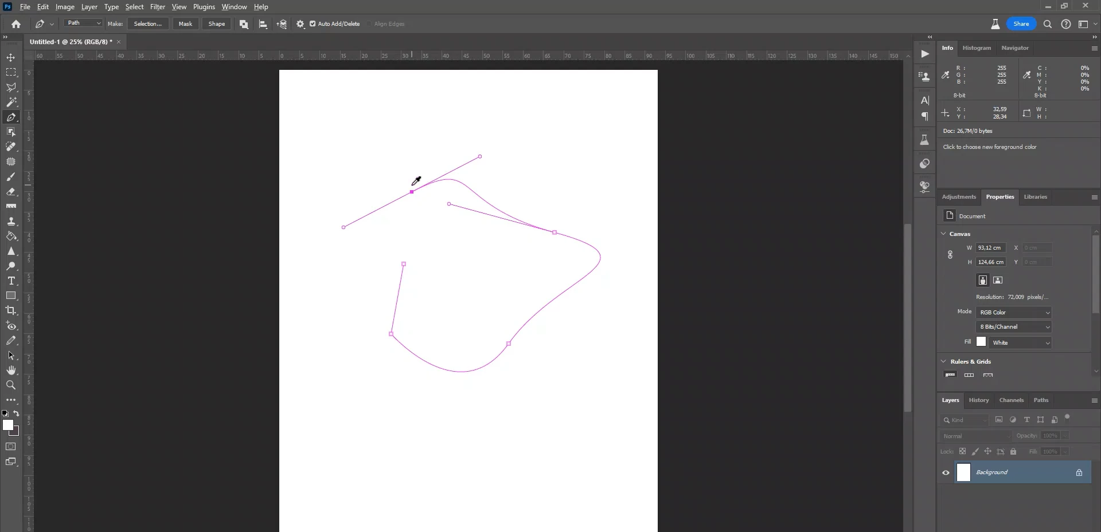Open path alignment options
Image resolution: width=1101 pixels, height=532 pixels.
[x=263, y=24]
